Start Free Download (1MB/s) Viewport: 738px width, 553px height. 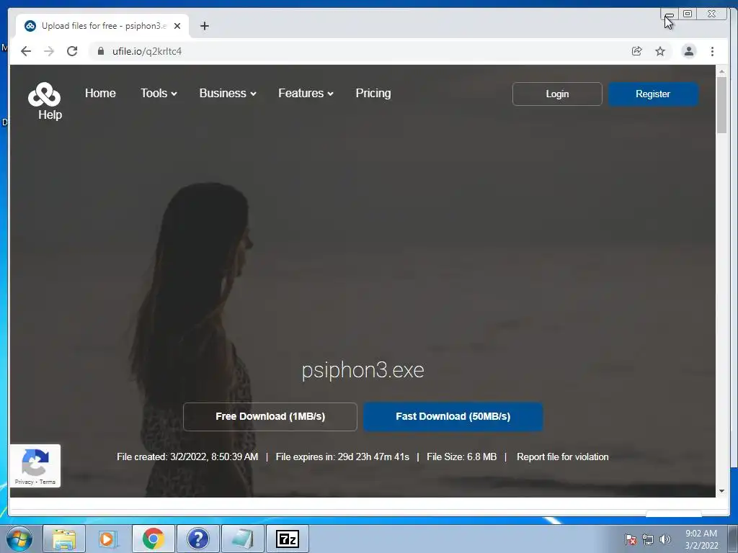point(270,417)
